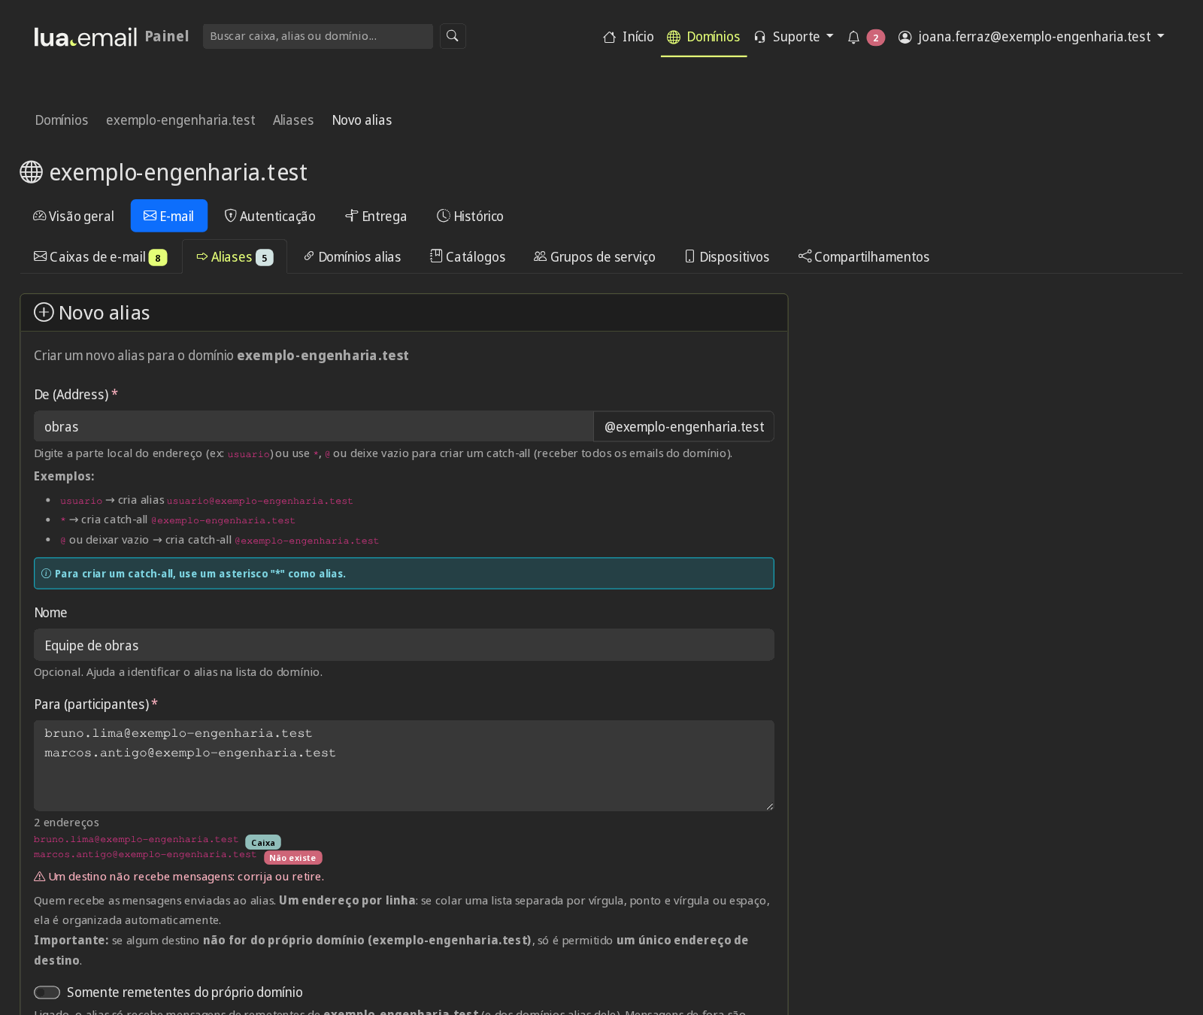Image resolution: width=1203 pixels, height=1015 pixels.
Task: Toggle Somente remetentes do próprio domínio switch
Action: (47, 992)
